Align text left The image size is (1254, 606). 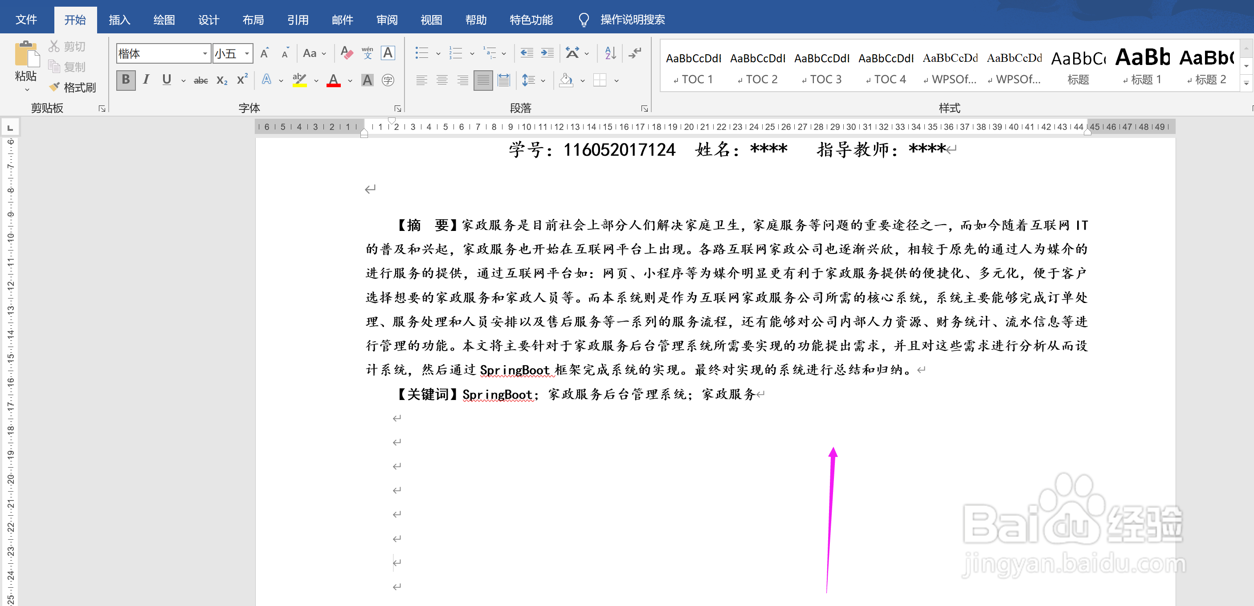tap(421, 80)
